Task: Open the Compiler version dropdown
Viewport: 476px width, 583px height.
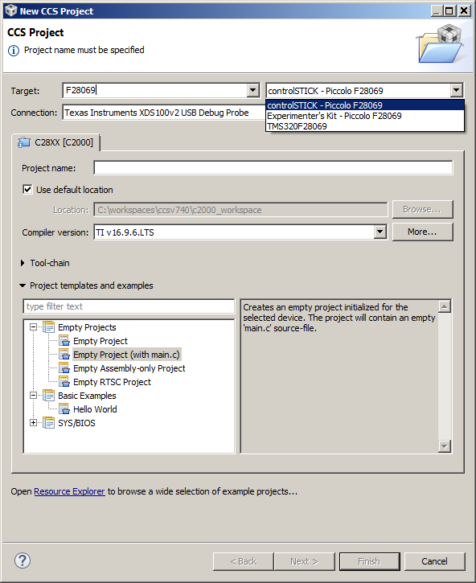Action: pyautogui.click(x=380, y=232)
